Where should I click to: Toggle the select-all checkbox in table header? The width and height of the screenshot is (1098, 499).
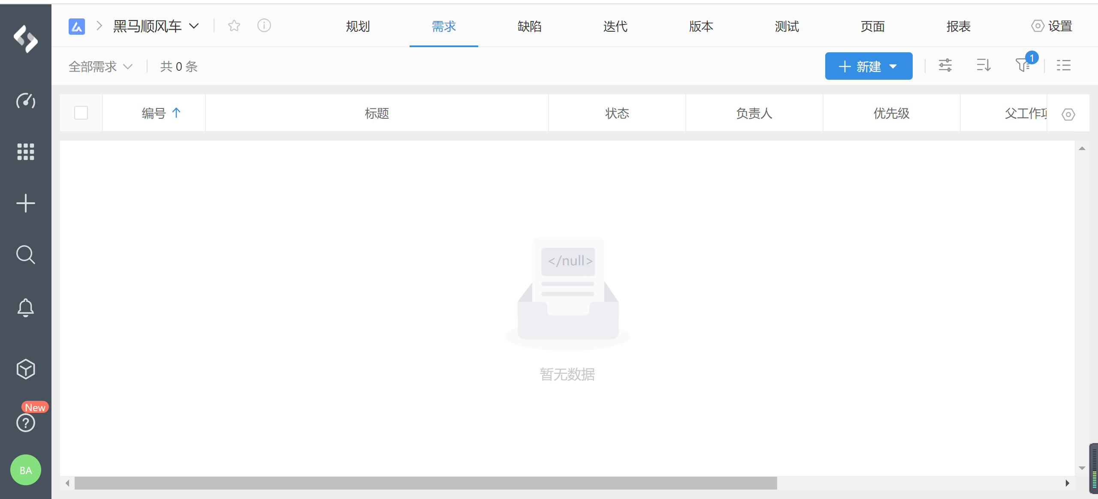coord(81,113)
